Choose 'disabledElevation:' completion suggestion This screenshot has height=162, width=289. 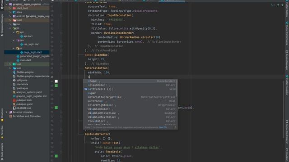(130, 113)
